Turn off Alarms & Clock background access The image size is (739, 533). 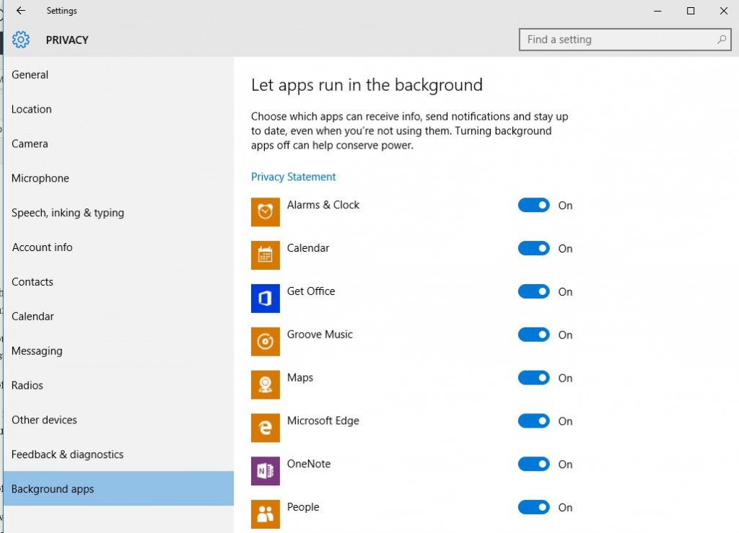533,205
